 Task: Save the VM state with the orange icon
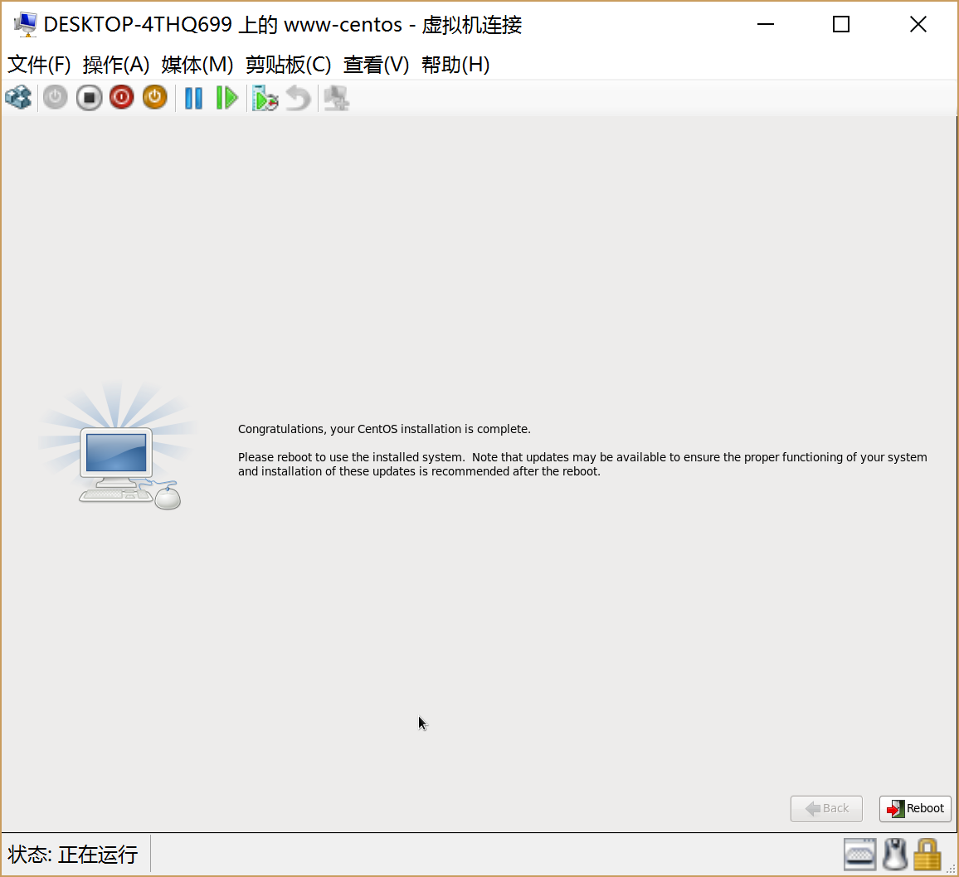pos(155,98)
